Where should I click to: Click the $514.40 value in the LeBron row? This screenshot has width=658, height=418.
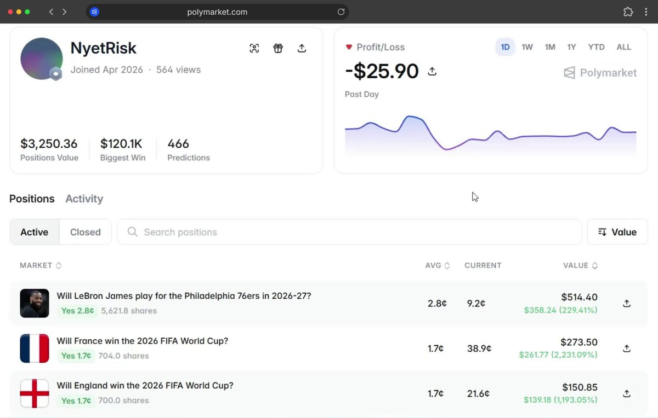tap(579, 298)
